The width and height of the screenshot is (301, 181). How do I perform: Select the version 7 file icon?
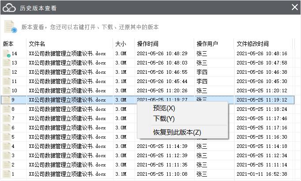[6, 118]
